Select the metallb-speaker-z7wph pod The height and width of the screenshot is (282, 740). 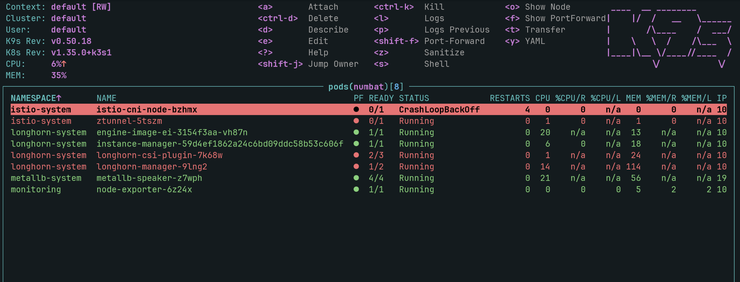(149, 178)
